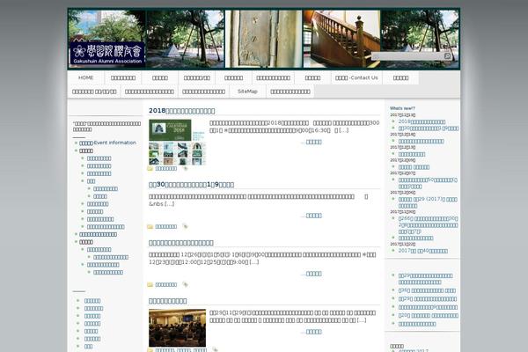Click the menu item containing a '/' slash in first row
The image size is (528, 352).
tap(196, 77)
